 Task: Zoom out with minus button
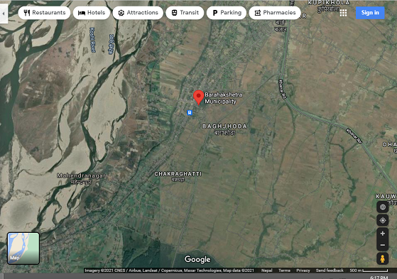click(383, 245)
